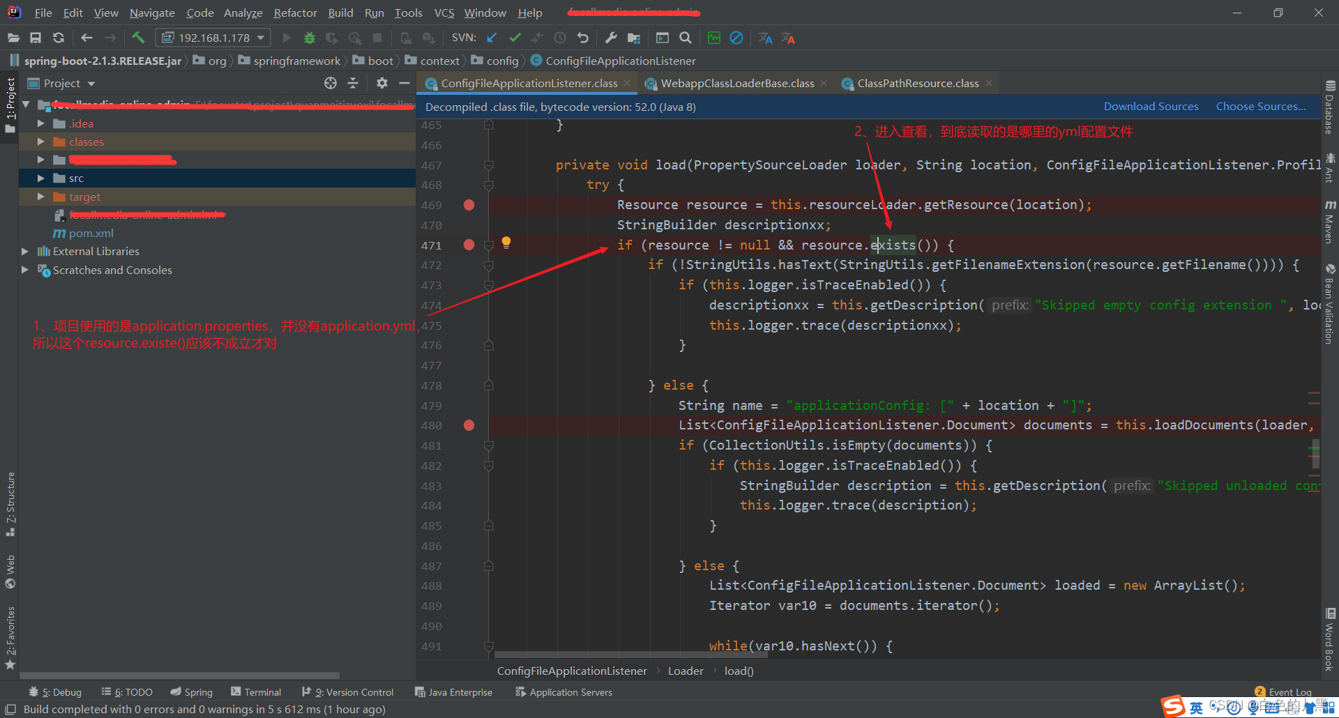Image resolution: width=1339 pixels, height=718 pixels.
Task: Open the Maven side panel
Action: coord(1330,222)
